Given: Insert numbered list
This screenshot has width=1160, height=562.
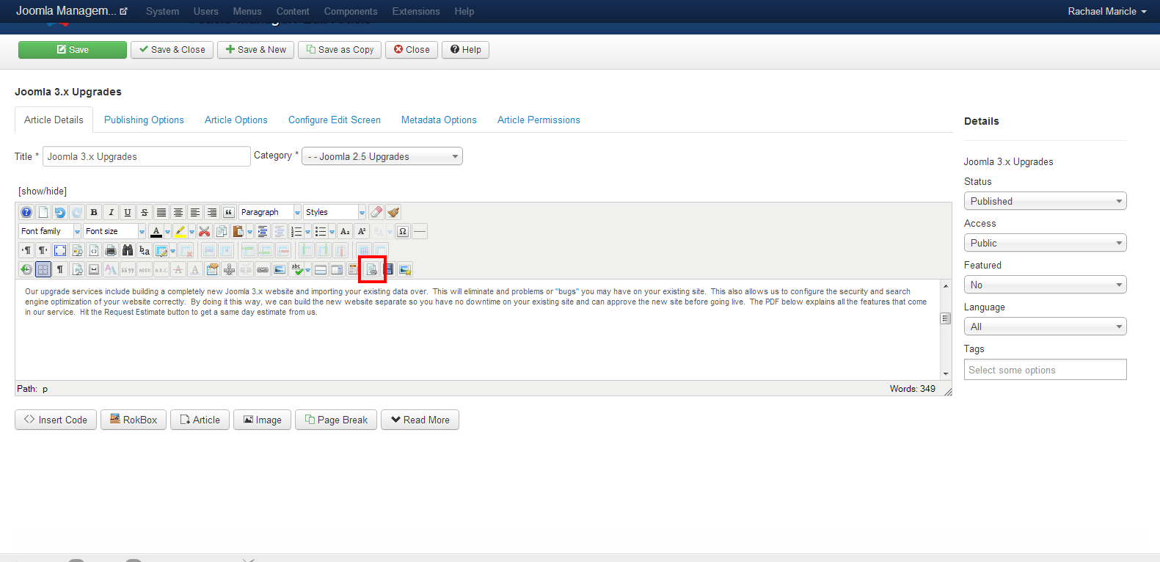Looking at the screenshot, I should (296, 231).
